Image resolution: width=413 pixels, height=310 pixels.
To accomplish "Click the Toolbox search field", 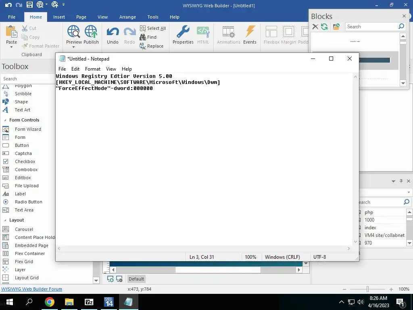I will click(x=28, y=79).
